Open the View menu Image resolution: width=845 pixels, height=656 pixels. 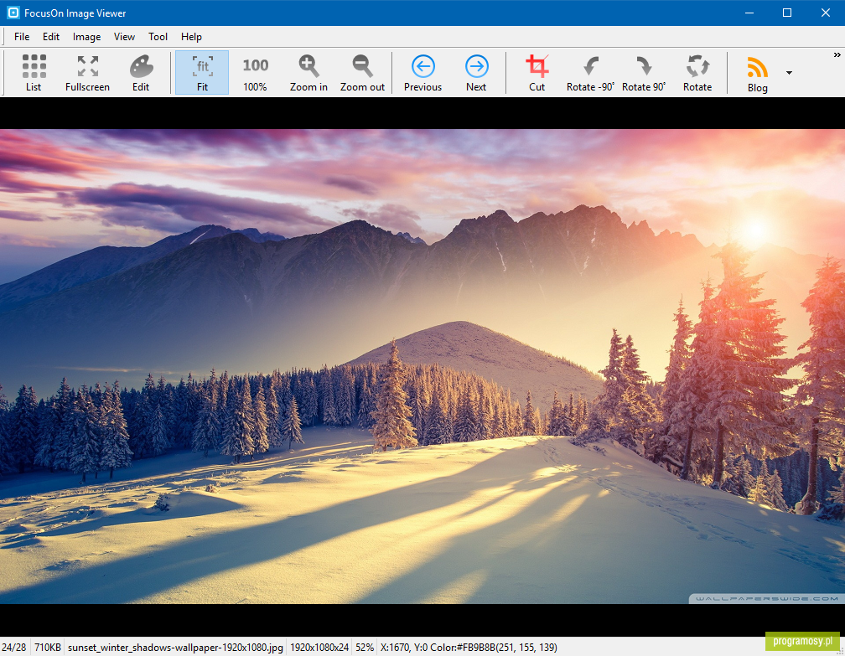click(124, 37)
